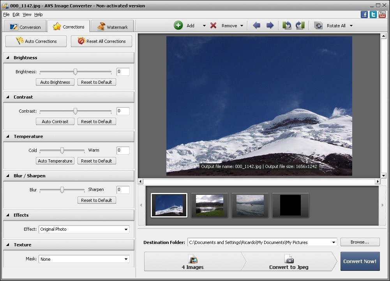Go to the next image using the arrow icon

pyautogui.click(x=270, y=25)
